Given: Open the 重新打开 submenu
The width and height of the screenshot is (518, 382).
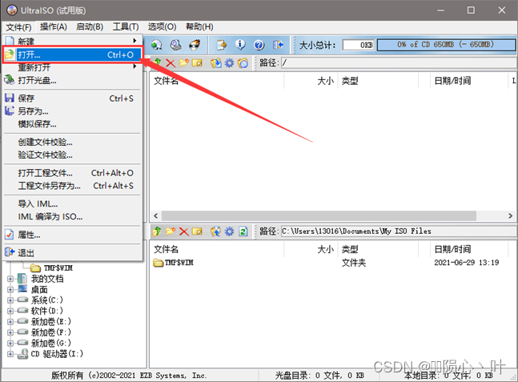Looking at the screenshot, I should click(x=73, y=67).
